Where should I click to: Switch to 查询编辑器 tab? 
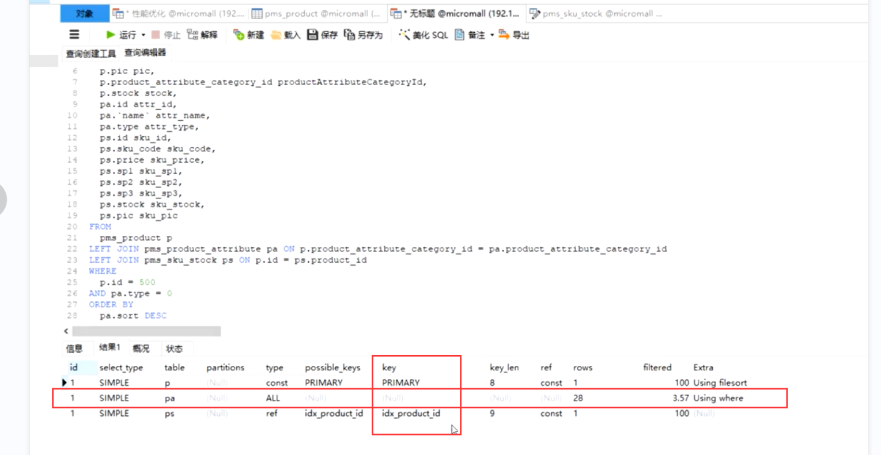pyautogui.click(x=145, y=52)
